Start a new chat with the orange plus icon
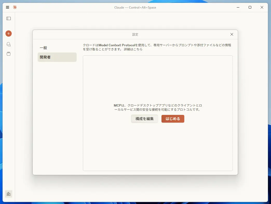Viewport: 271px width, 204px height. tap(9, 34)
